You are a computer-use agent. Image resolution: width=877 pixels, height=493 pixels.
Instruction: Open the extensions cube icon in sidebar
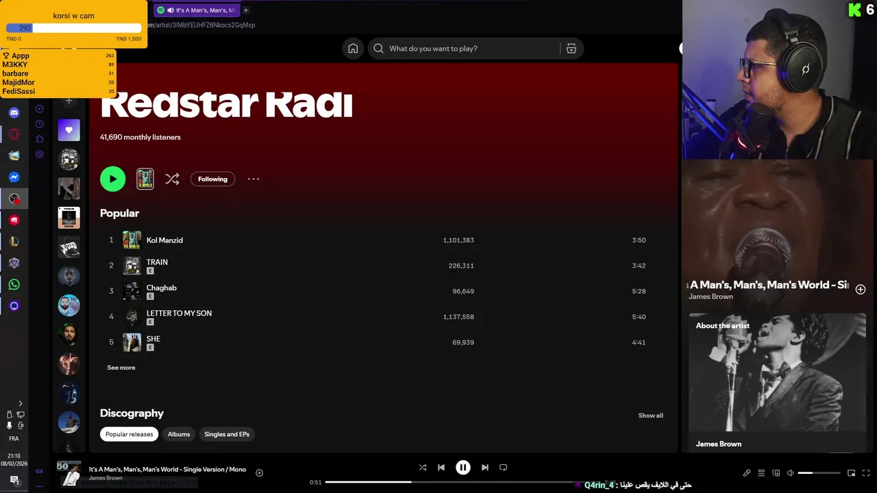pyautogui.click(x=40, y=139)
